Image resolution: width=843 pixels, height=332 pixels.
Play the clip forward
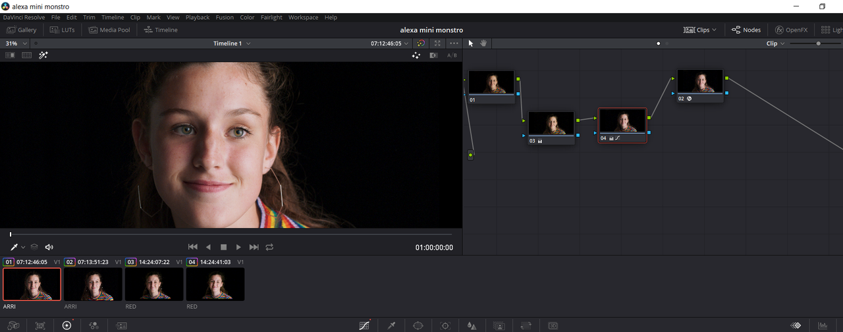coord(238,247)
